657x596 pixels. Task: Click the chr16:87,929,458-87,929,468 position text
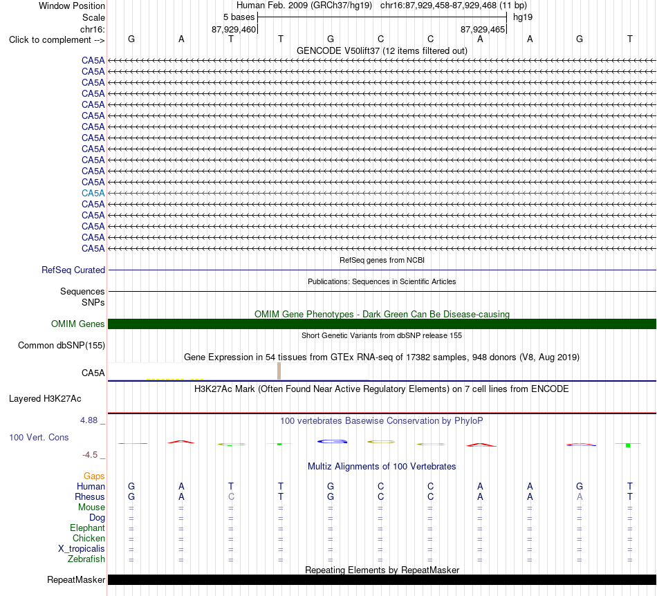pyautogui.click(x=438, y=6)
